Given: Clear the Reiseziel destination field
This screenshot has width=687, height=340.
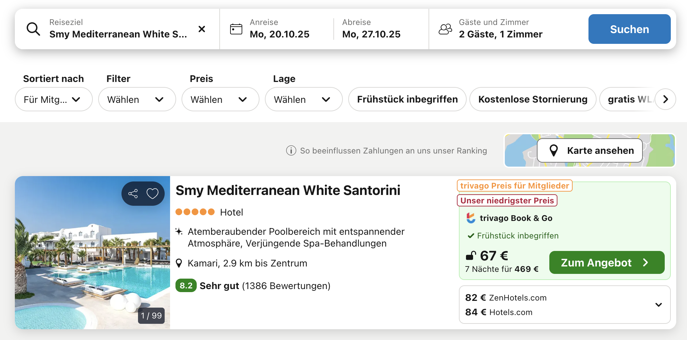Looking at the screenshot, I should pyautogui.click(x=202, y=29).
